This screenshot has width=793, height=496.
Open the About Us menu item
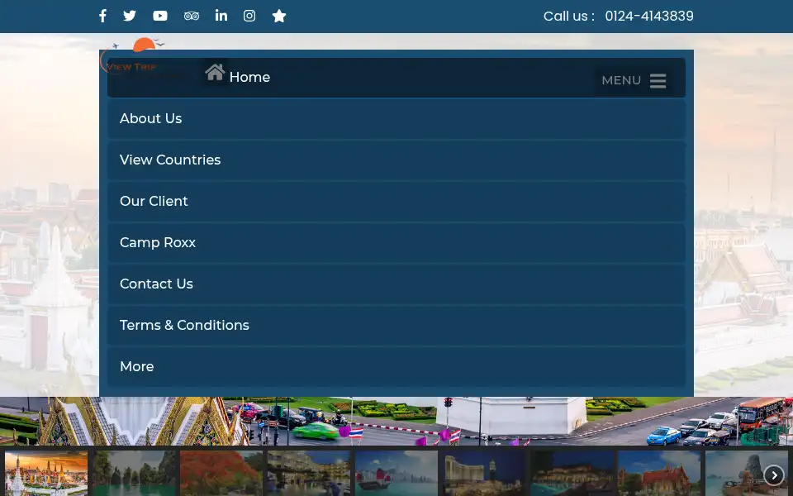point(396,118)
